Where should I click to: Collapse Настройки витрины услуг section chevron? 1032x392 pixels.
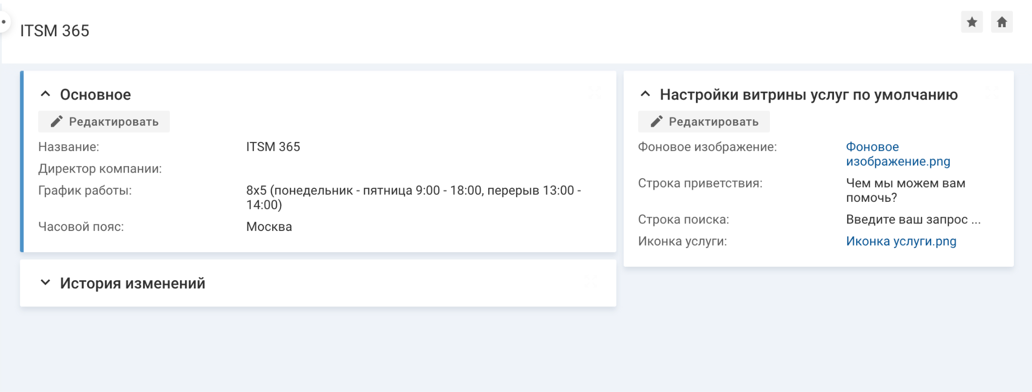[645, 94]
